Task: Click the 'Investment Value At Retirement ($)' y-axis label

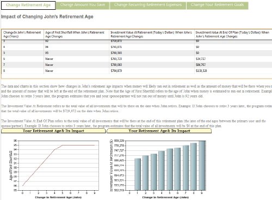Action: pos(112,166)
